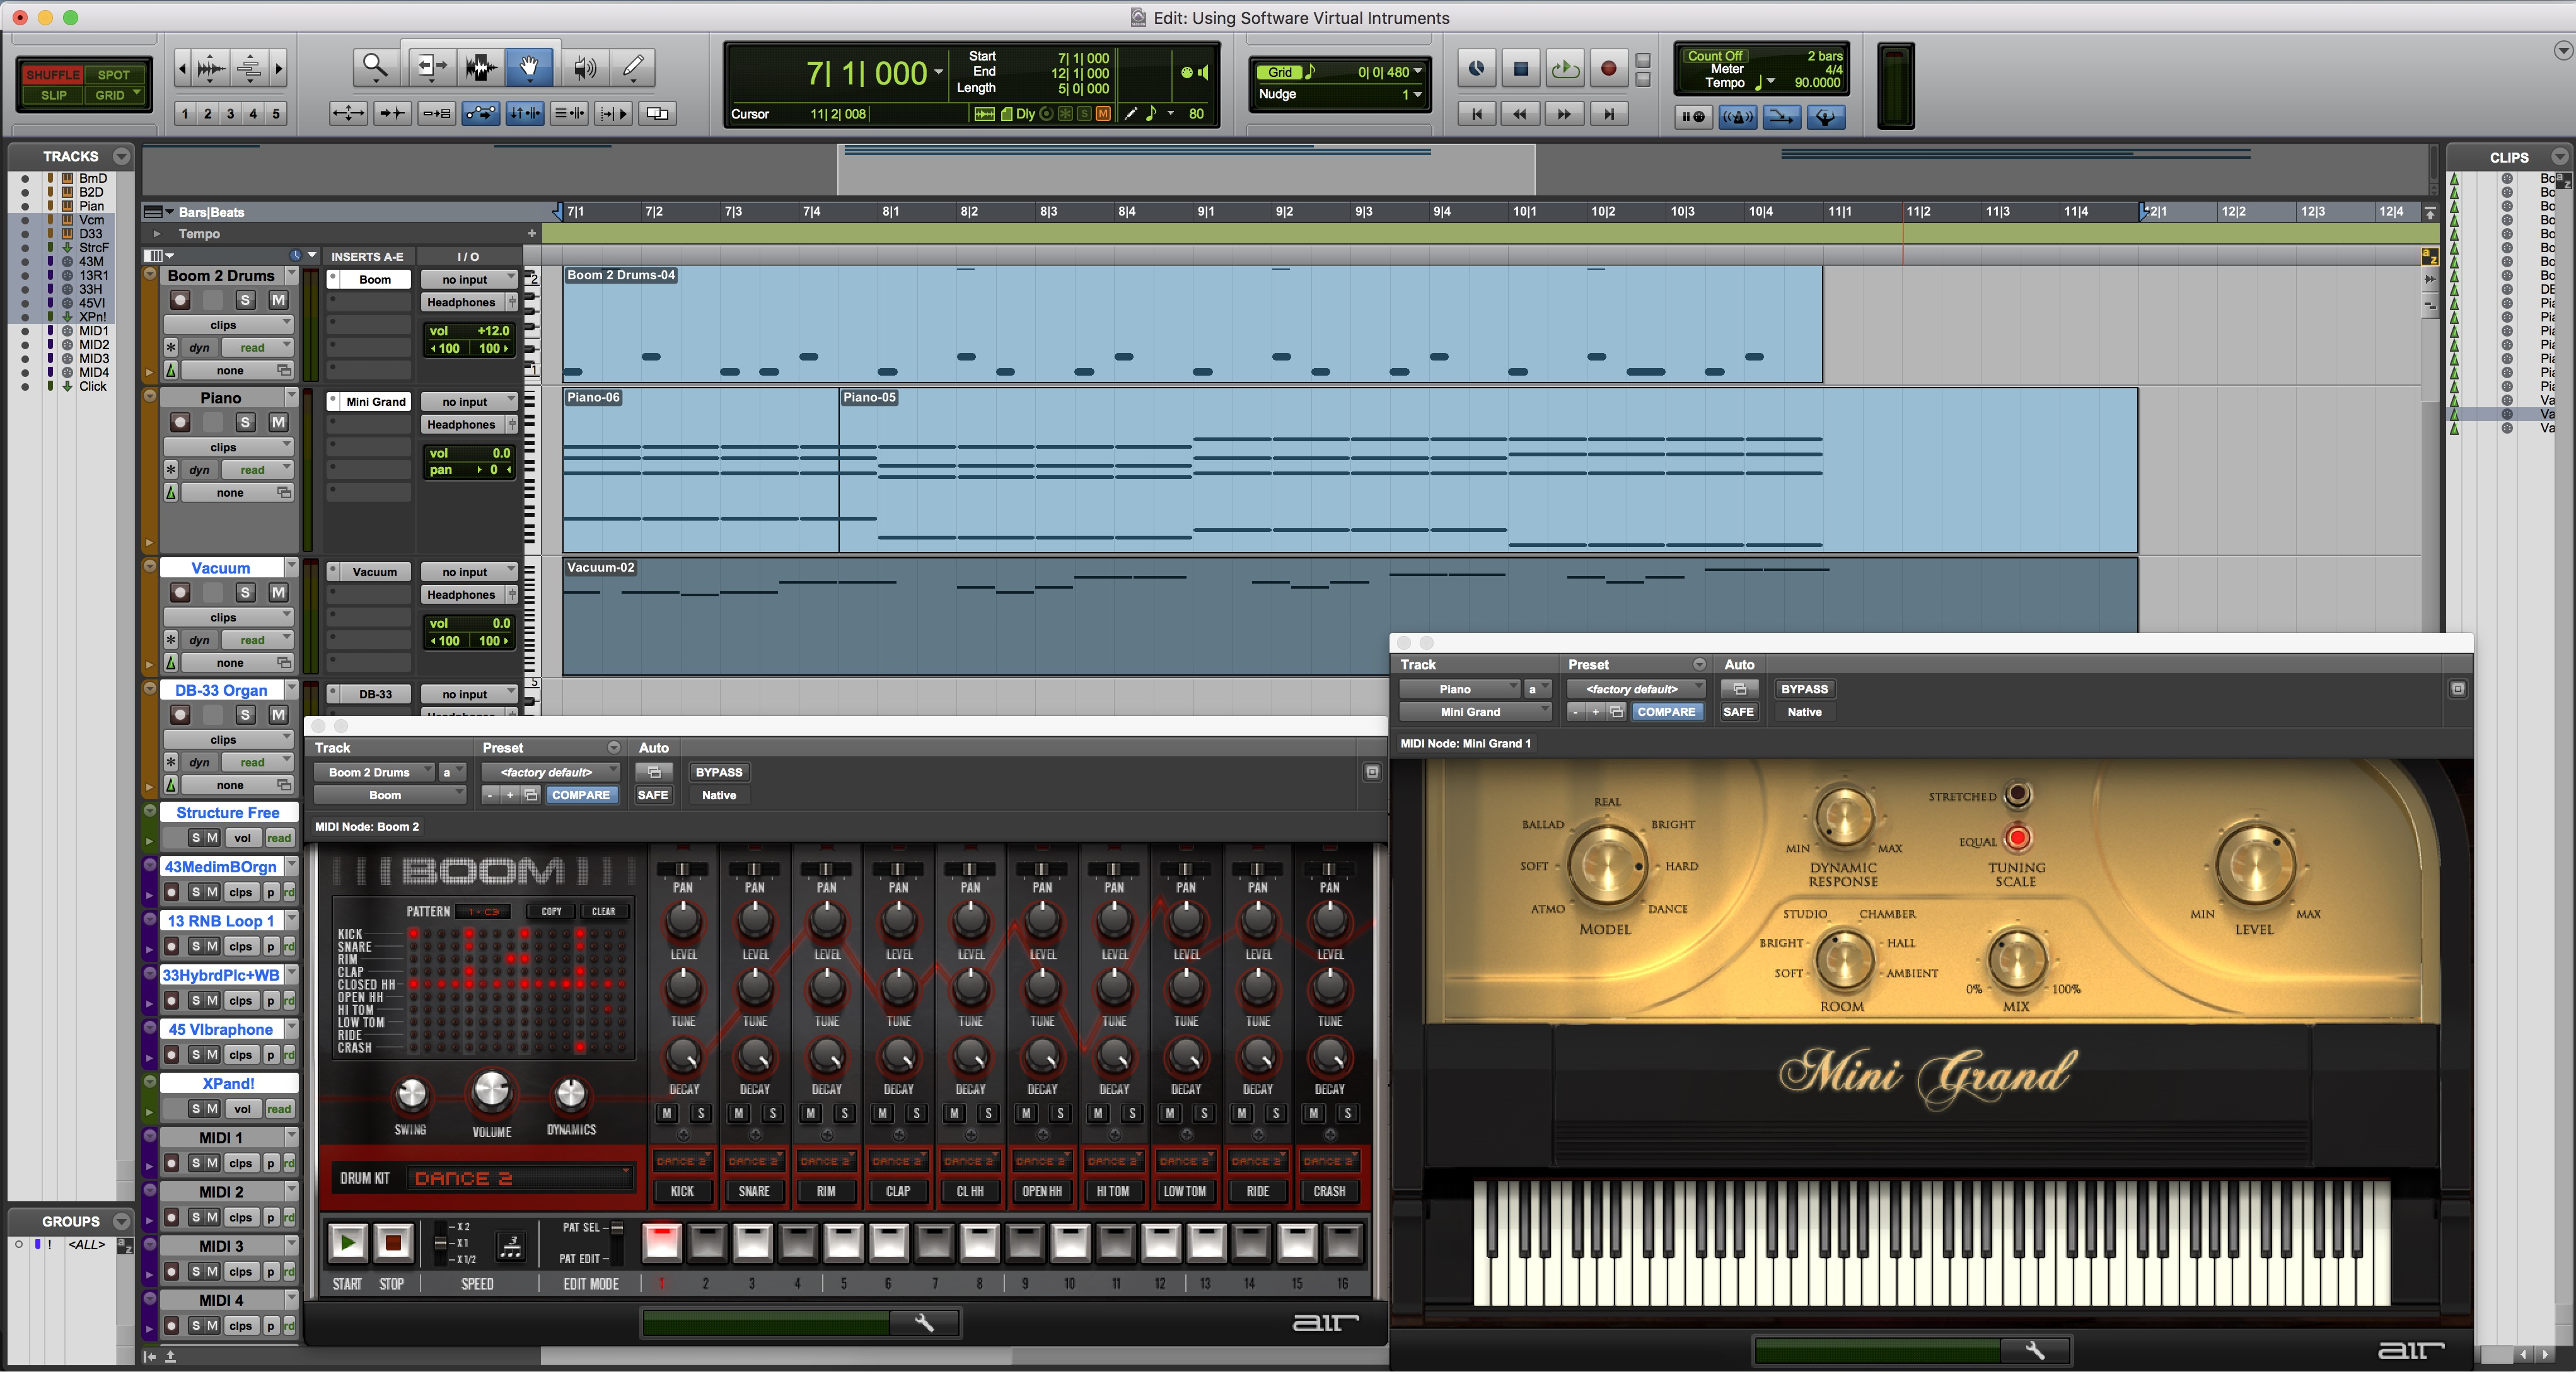Click the Boom insert on drums track
This screenshot has height=1374, width=2576.
(375, 279)
